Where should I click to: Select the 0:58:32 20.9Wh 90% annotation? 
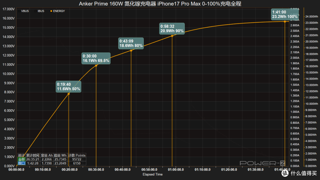coord(172,28)
